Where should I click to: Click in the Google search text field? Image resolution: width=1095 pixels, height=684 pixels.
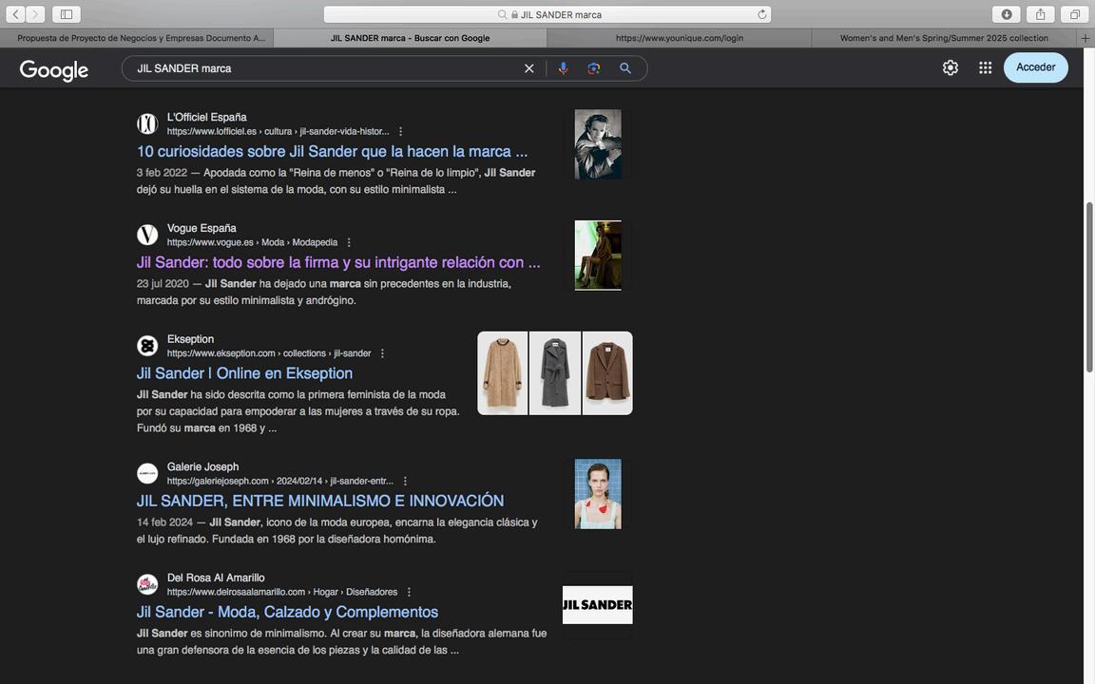(x=325, y=68)
